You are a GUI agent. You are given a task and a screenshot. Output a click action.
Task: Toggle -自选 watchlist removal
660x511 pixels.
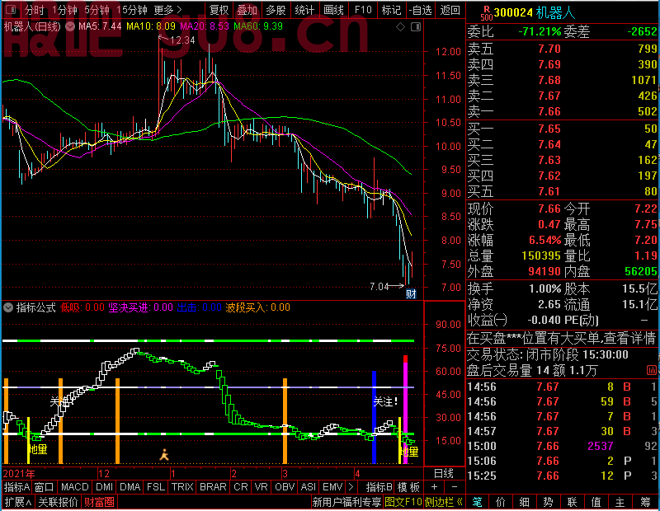click(420, 10)
